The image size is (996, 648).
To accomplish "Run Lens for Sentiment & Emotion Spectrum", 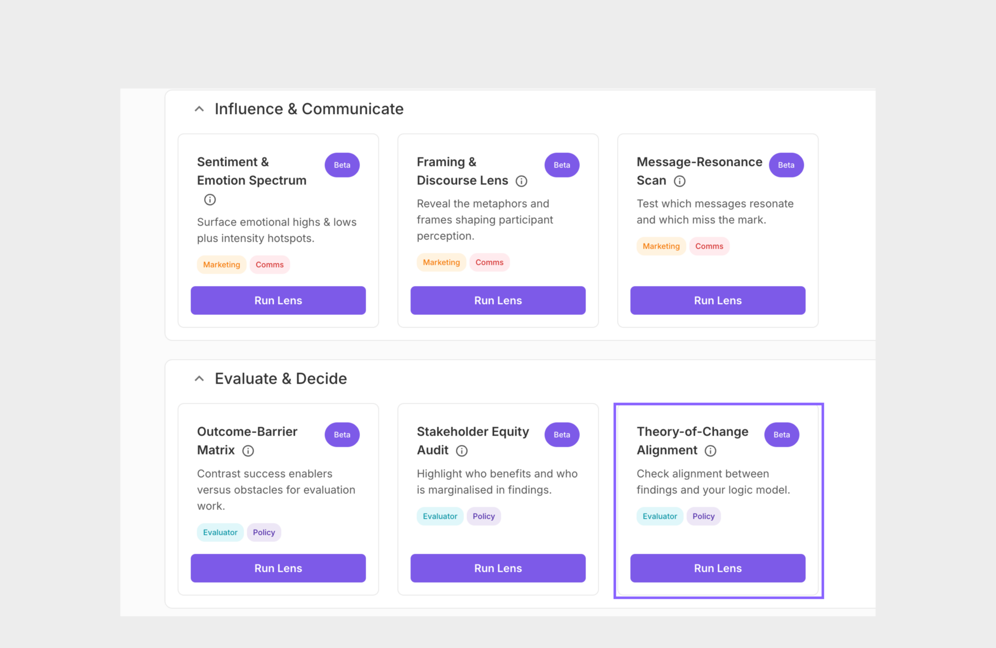I will tap(278, 300).
